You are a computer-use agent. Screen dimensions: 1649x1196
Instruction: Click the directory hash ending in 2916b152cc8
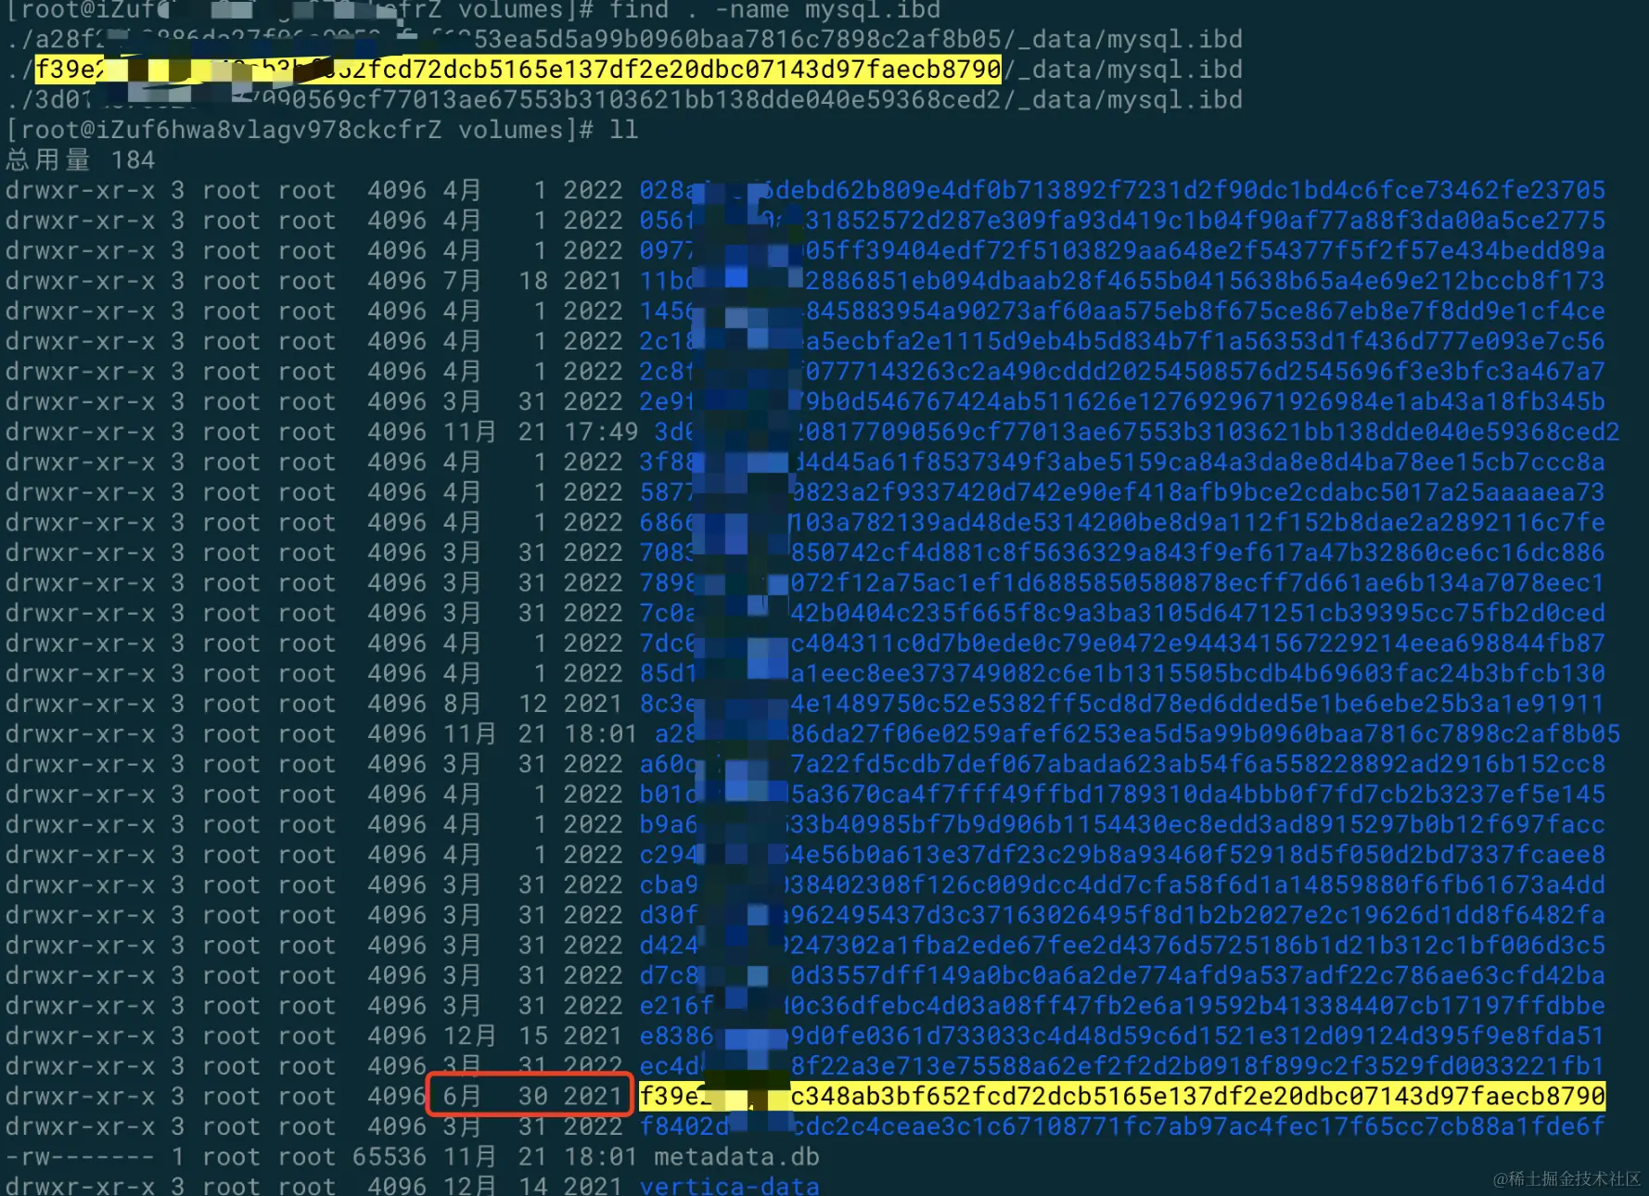point(1122,764)
